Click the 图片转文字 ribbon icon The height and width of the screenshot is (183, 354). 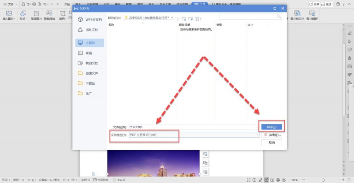point(297,16)
